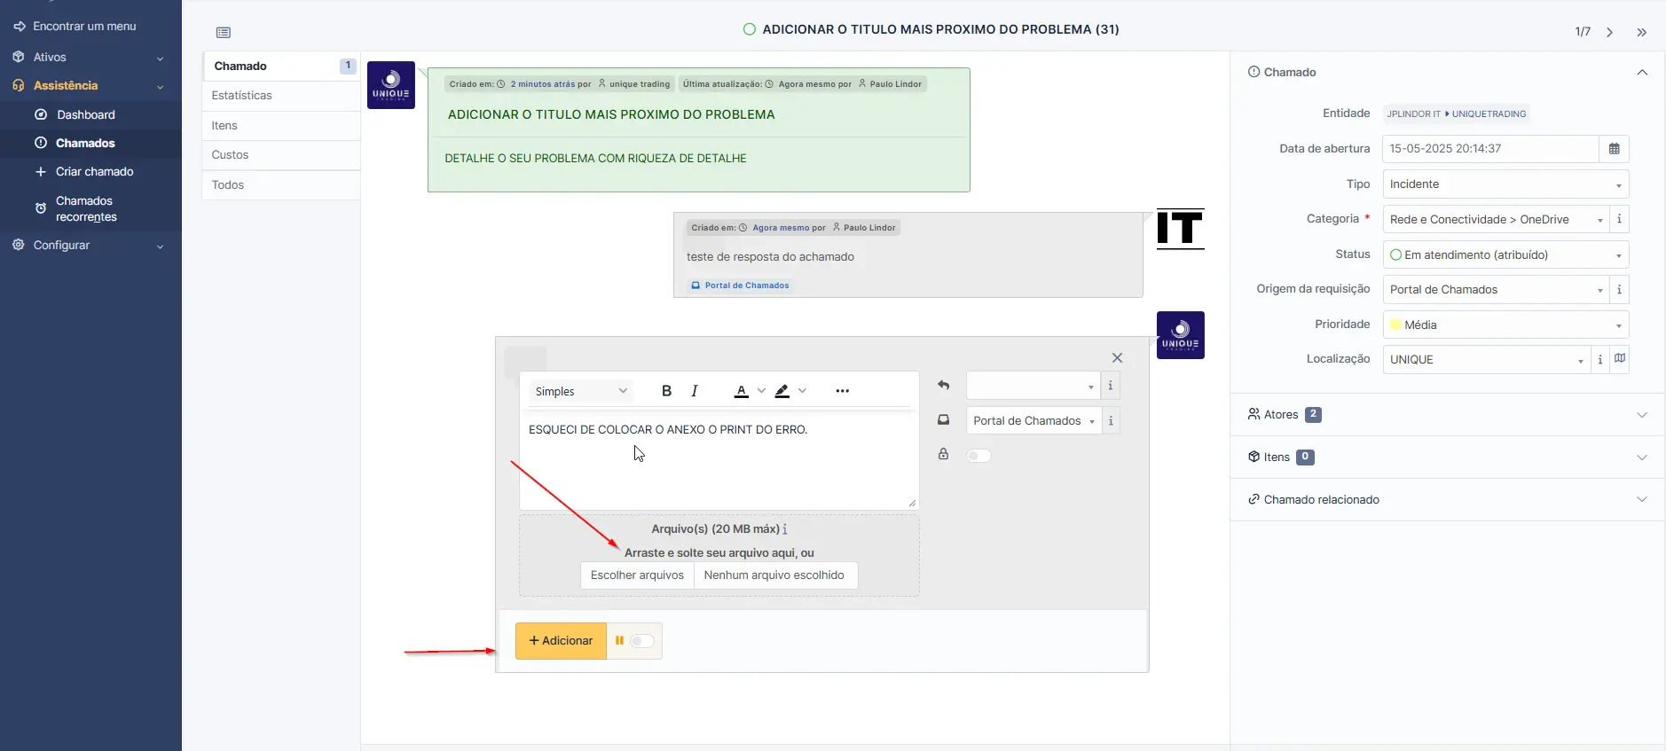Jump to the last ticket double-arrow

click(x=1641, y=32)
